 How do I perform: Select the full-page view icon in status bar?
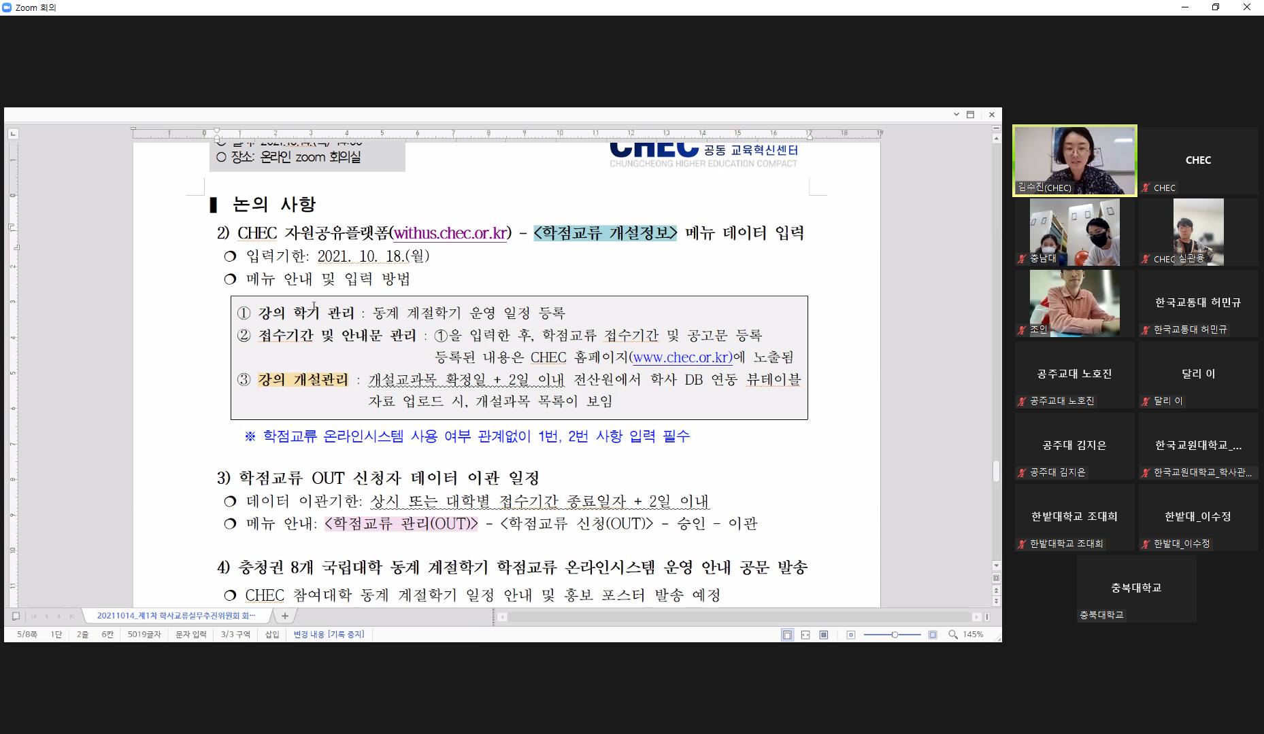click(x=824, y=635)
